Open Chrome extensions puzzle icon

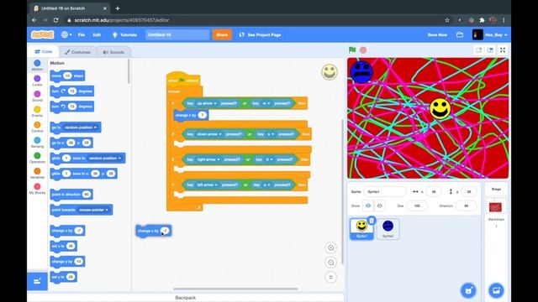click(482, 20)
